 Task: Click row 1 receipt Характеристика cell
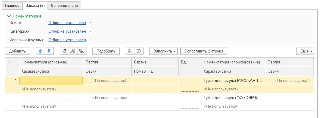(x=233, y=89)
